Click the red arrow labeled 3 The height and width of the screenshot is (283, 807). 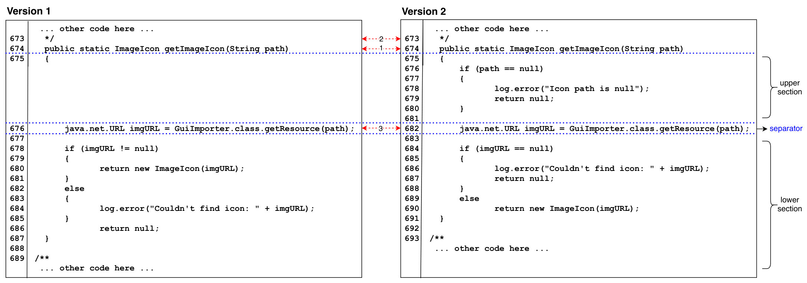tap(381, 128)
